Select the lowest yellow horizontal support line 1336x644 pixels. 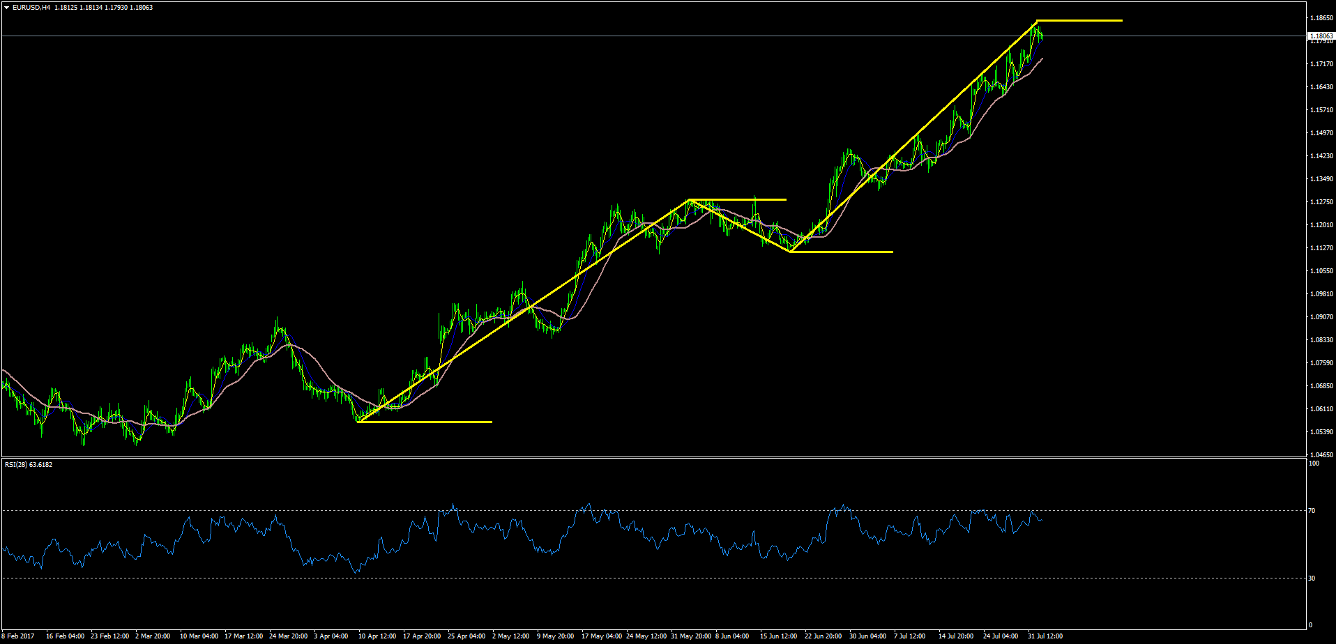click(425, 422)
